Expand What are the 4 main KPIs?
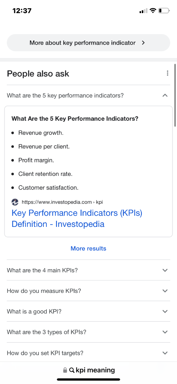The image size is (177, 384). (x=88, y=270)
